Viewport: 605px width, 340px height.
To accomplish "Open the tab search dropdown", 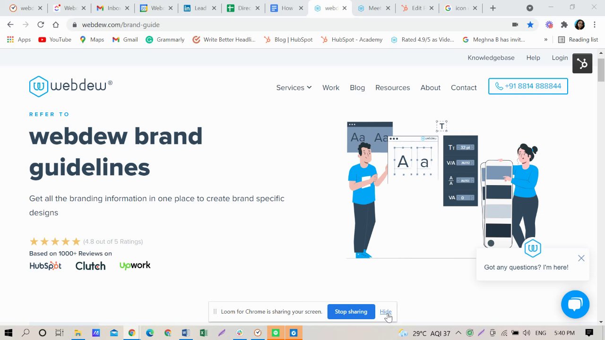I will (x=530, y=8).
